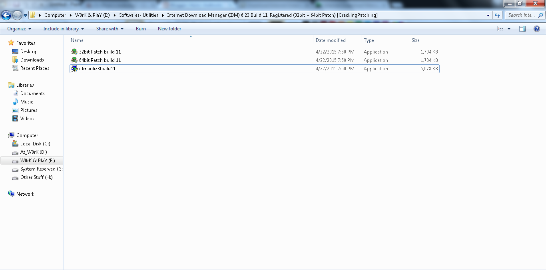This screenshot has width=546, height=270.
Task: Open the view options dropdown arrow
Action: click(509, 29)
